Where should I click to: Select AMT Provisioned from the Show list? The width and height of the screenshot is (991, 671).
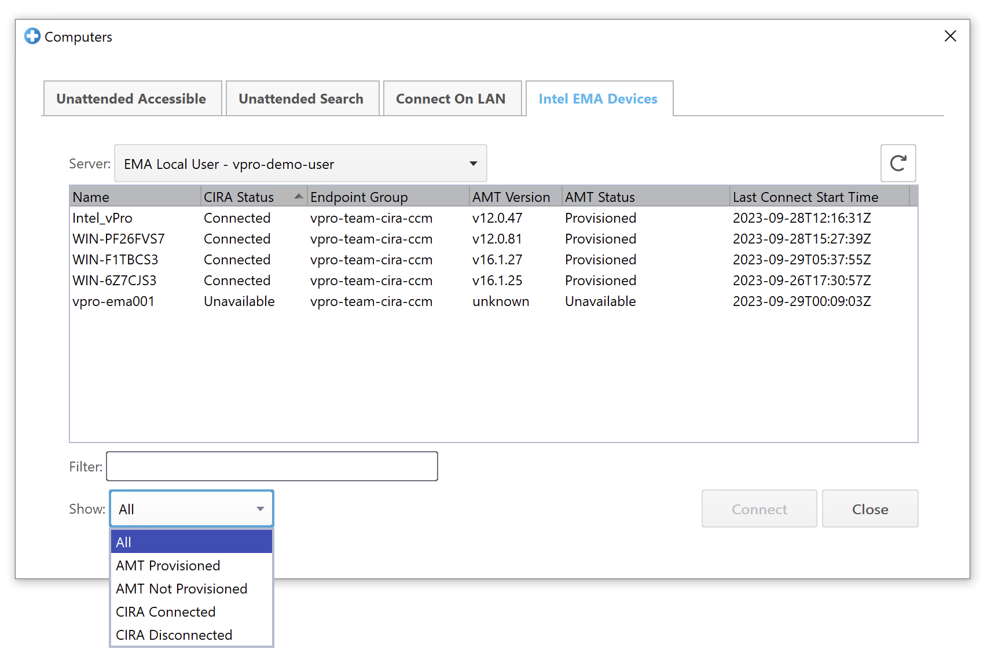167,565
